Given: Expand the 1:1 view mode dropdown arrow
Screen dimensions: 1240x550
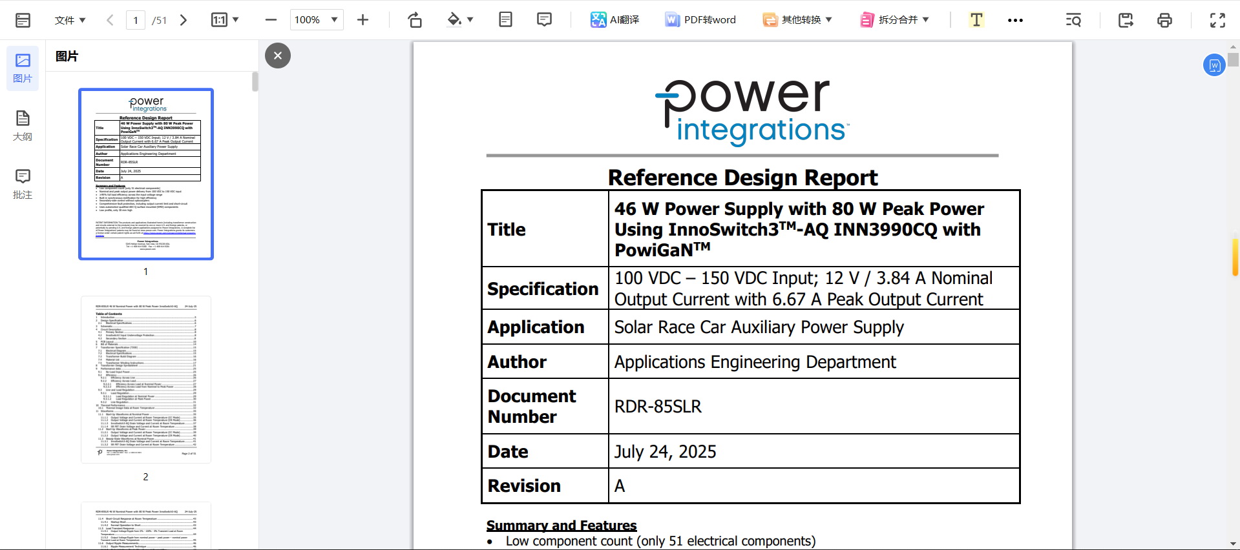Looking at the screenshot, I should coord(236,20).
